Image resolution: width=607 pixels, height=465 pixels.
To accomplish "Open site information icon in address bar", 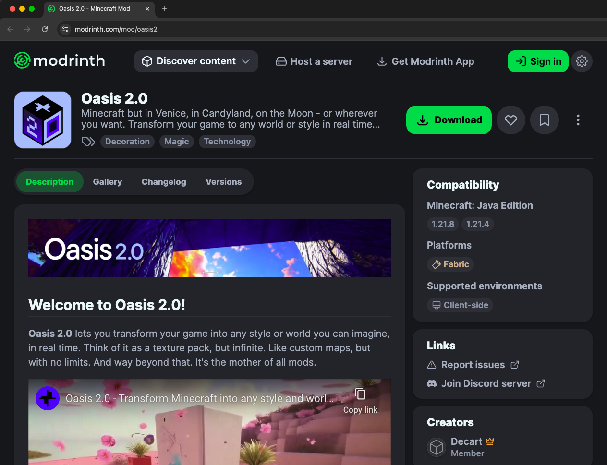I will click(65, 29).
